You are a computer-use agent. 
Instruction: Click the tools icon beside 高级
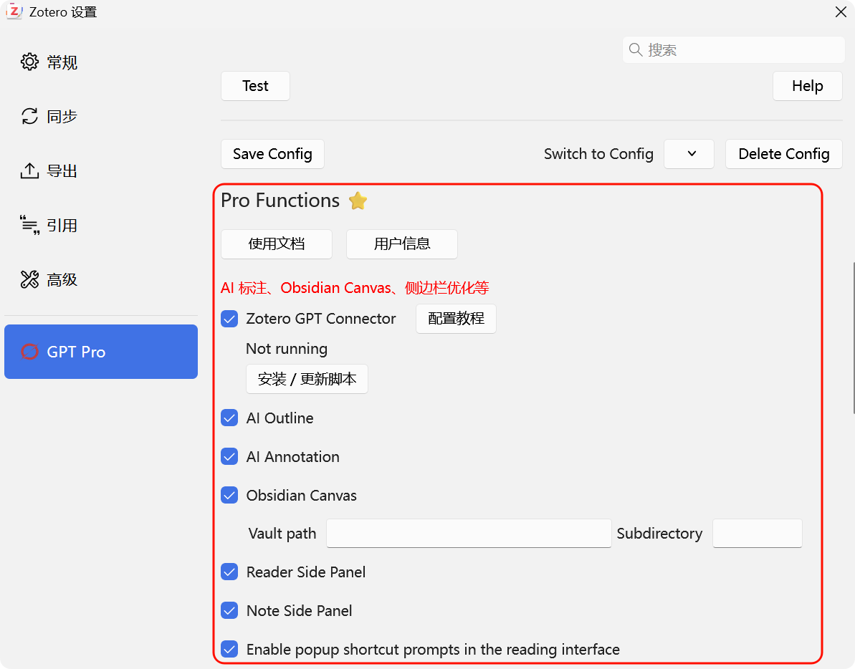(x=29, y=279)
